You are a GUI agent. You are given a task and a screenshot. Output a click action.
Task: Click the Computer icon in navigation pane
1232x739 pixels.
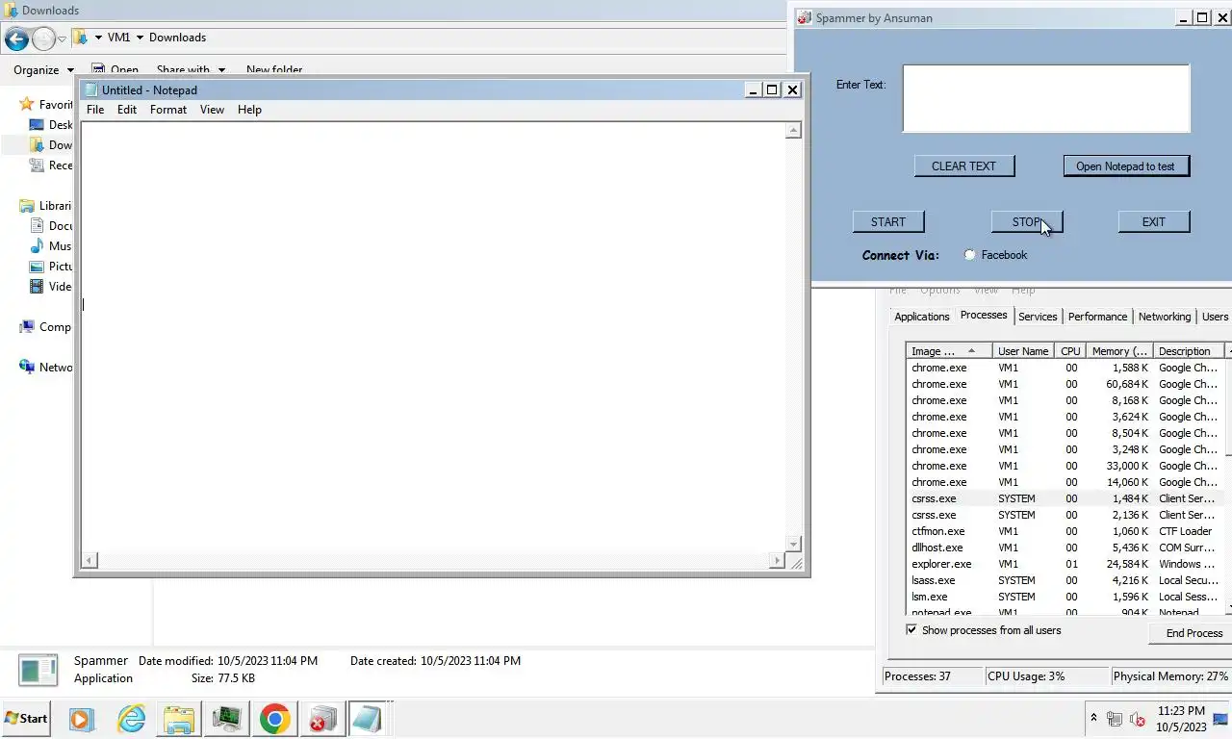point(27,326)
